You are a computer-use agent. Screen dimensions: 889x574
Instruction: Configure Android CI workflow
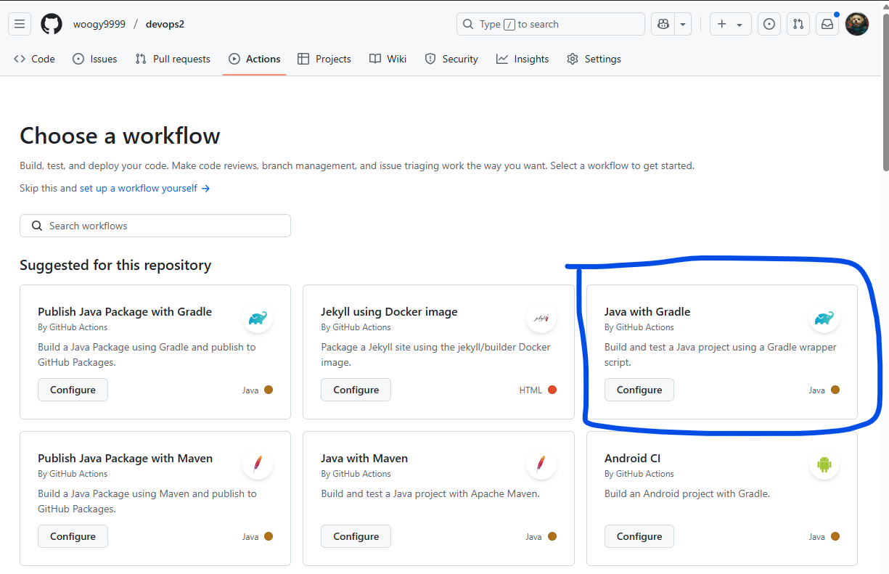(x=639, y=536)
